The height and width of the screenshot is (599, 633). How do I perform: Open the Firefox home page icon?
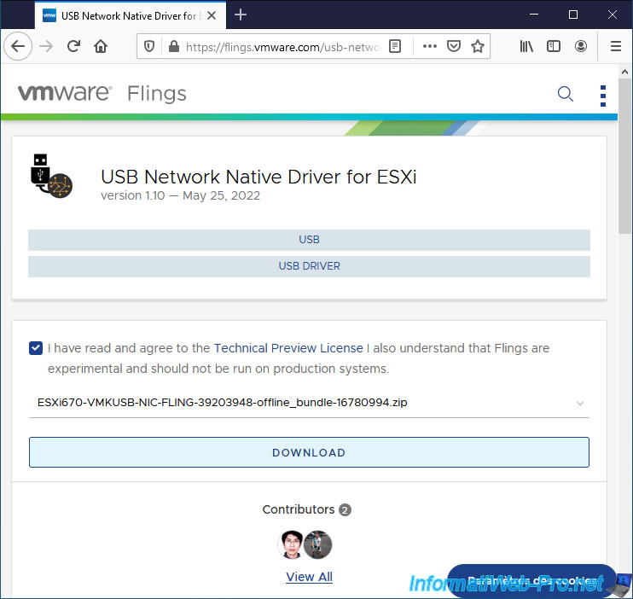coord(101,46)
